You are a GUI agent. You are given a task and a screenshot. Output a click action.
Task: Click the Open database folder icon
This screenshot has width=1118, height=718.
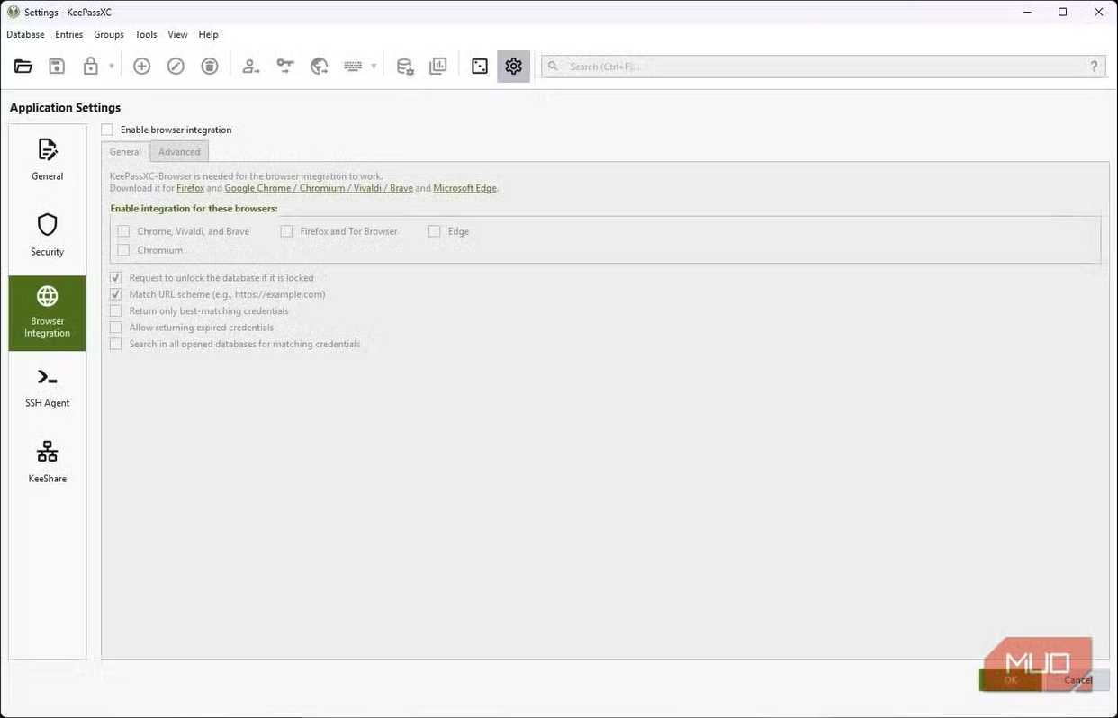(23, 66)
